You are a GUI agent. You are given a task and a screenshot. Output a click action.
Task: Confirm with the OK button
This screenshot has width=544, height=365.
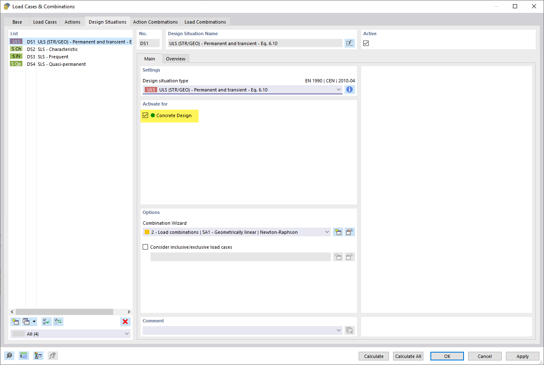coord(447,356)
